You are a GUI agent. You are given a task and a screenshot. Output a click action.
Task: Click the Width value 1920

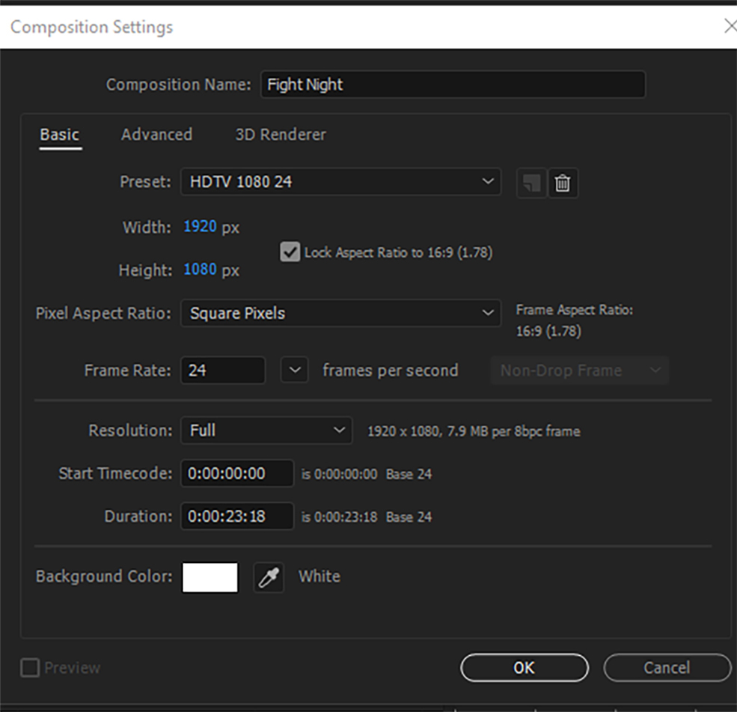click(201, 227)
